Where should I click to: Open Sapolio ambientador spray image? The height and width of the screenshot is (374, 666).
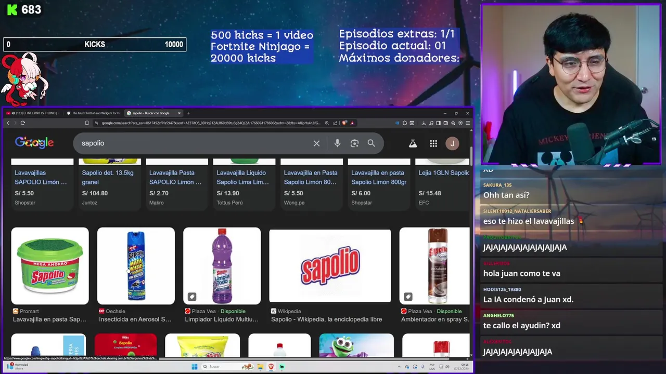(x=434, y=266)
